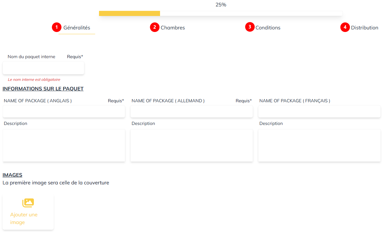Image resolution: width=383 pixels, height=232 pixels.
Task: Click the 'INFORMATIONS SUR LE PAQUET' heading
Action: click(43, 89)
